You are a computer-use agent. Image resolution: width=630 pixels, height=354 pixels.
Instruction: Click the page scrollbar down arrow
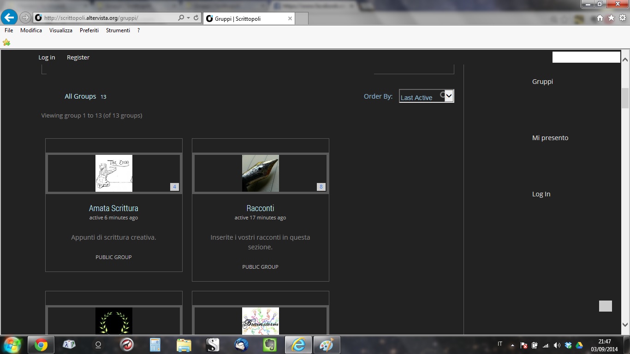point(625,324)
